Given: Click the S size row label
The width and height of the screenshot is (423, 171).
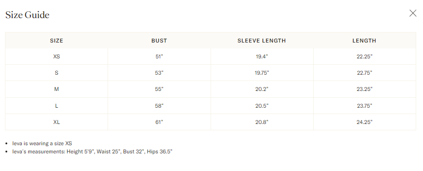Looking at the screenshot, I should (57, 73).
